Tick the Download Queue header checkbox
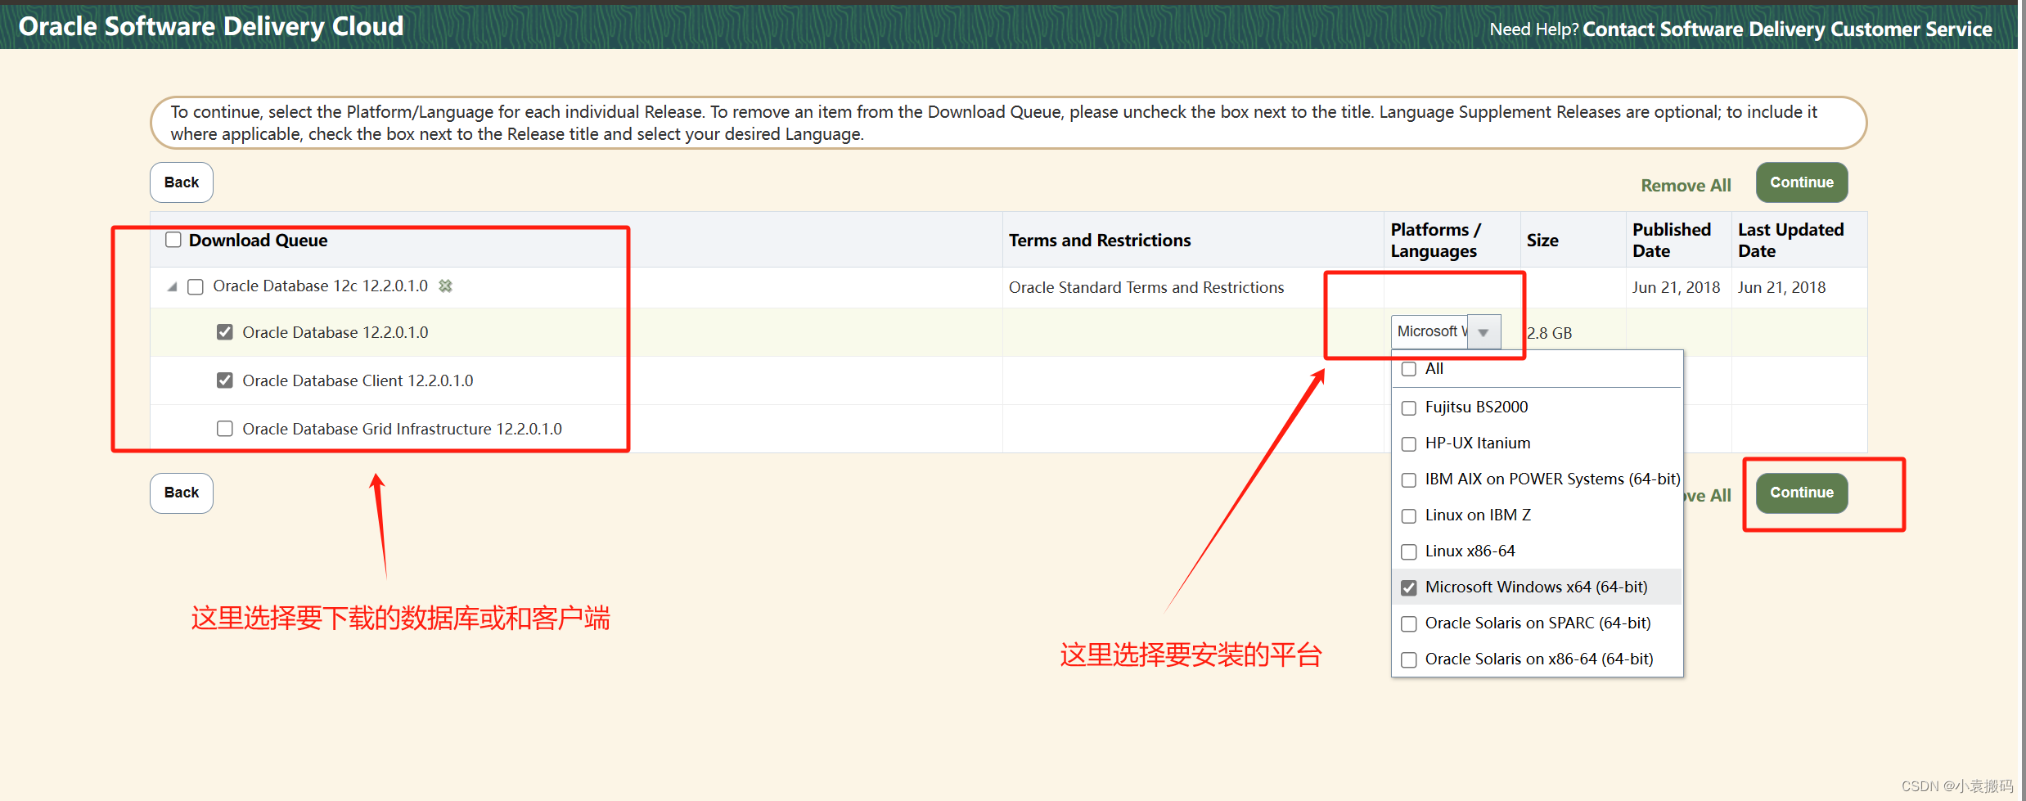 coord(173,240)
